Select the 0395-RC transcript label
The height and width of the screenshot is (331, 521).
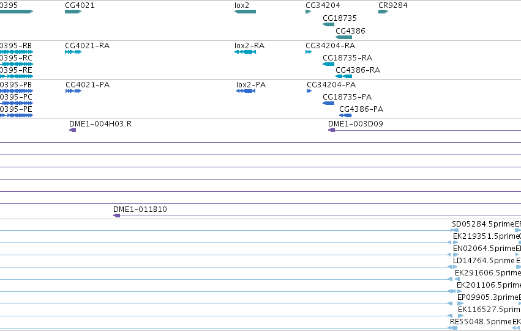pos(16,57)
